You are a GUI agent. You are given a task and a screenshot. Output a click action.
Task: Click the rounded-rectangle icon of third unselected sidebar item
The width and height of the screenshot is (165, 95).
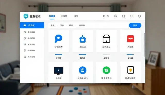coord(25,44)
